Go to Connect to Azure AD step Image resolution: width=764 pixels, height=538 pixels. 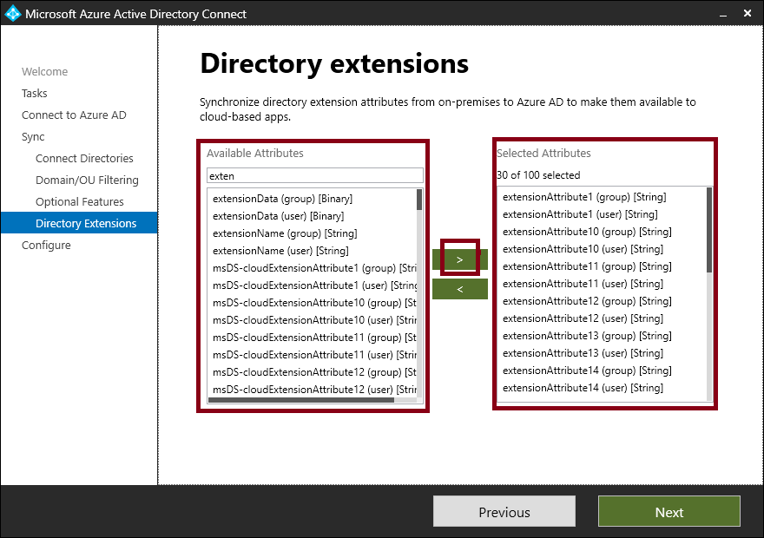(74, 115)
